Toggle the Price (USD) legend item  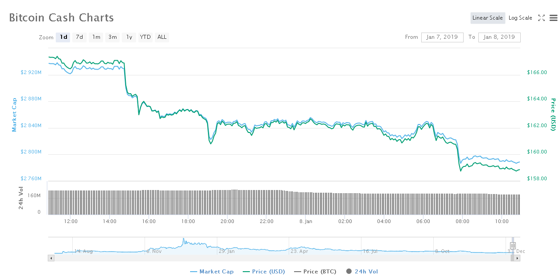point(264,271)
